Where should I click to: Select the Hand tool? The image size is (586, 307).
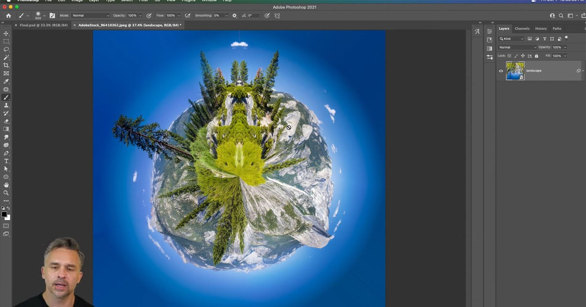[6, 185]
